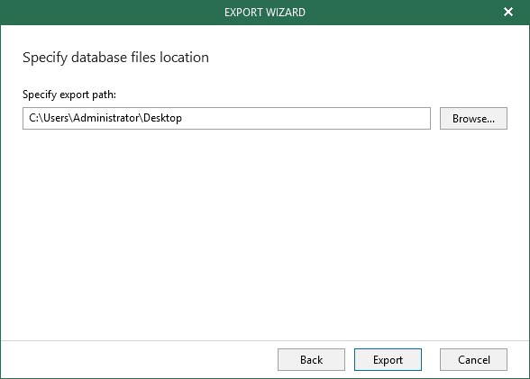Close the Export Wizard with the X icon

coord(508,12)
